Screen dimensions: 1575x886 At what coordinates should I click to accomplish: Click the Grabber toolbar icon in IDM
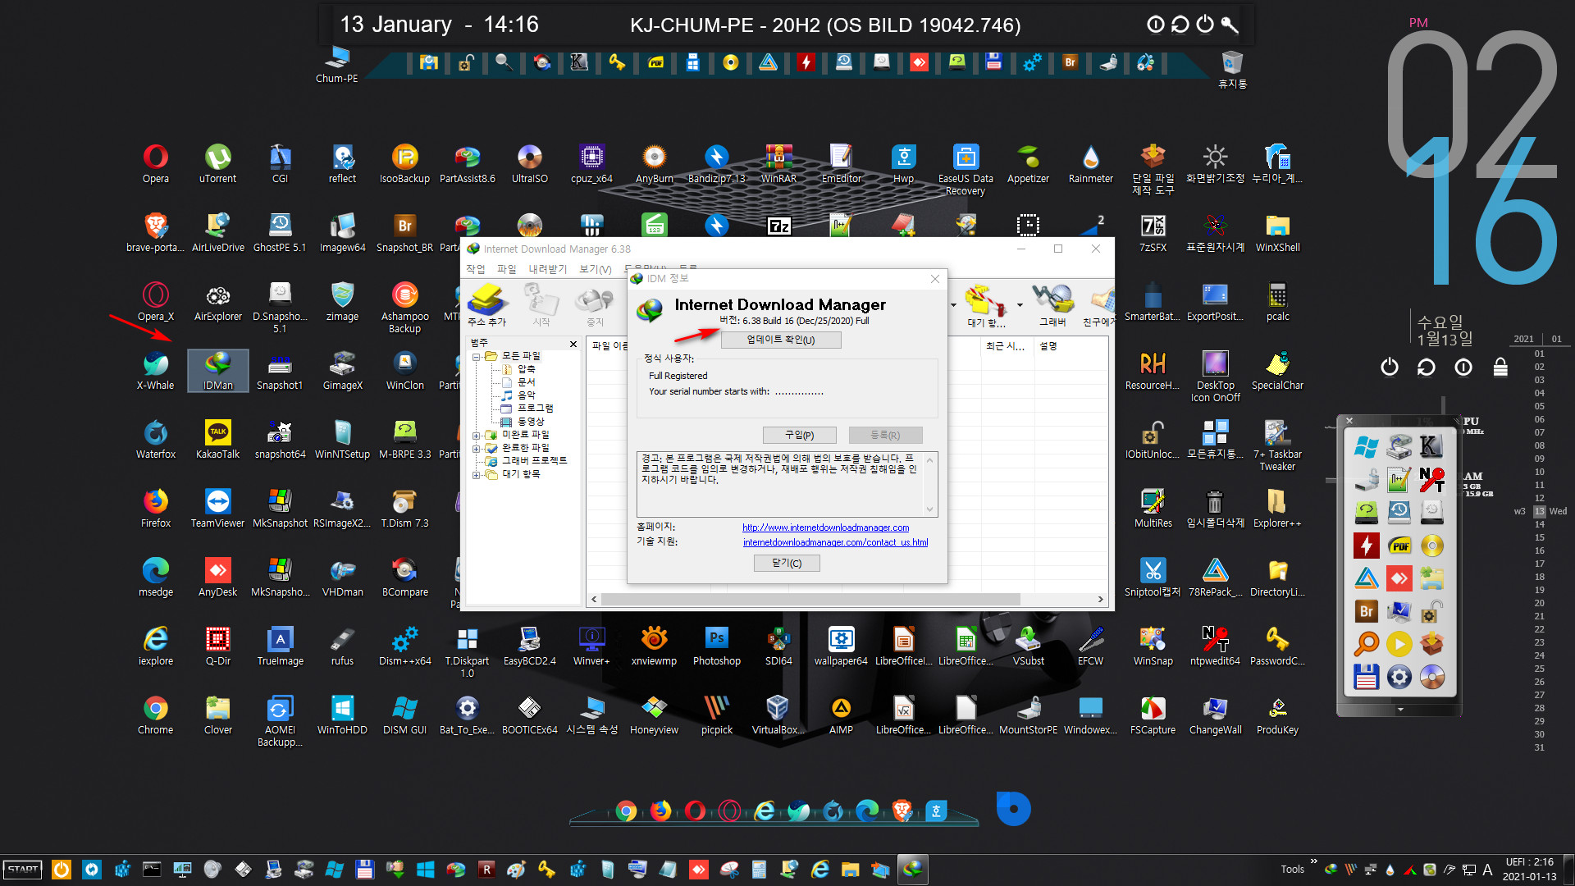click(x=1052, y=305)
